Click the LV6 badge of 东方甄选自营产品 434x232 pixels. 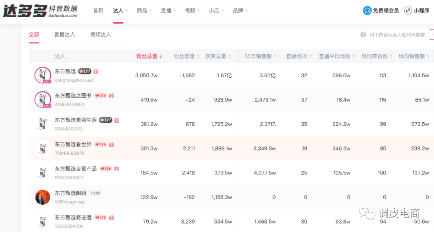[x=105, y=169]
